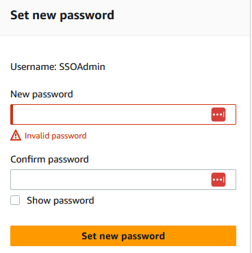
Task: Enable the Show password checkbox
Action: [x=15, y=200]
